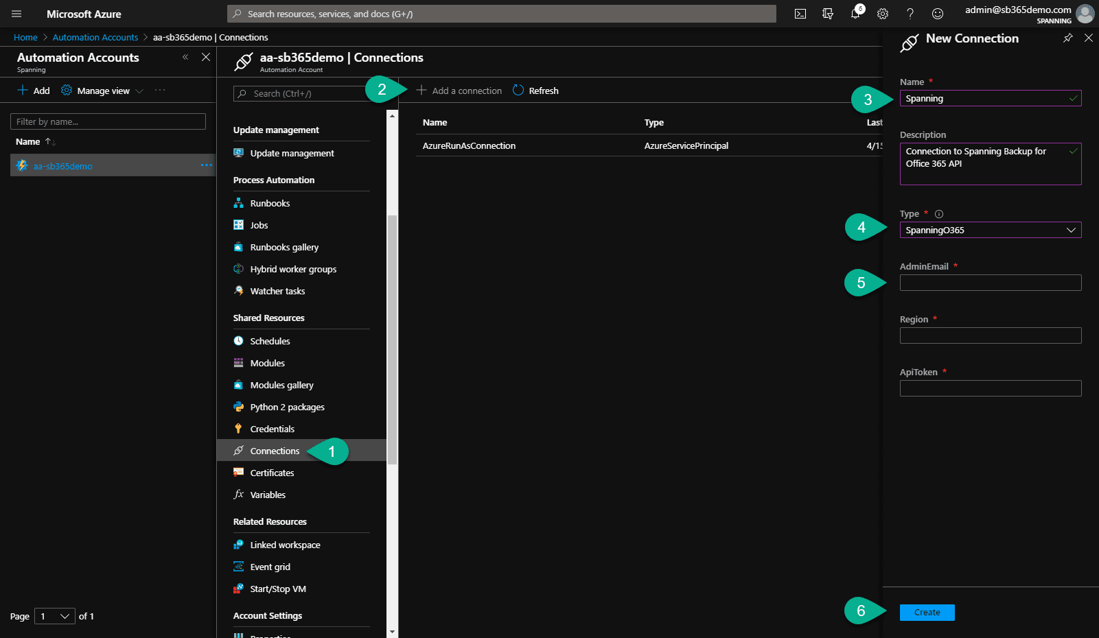Click the Create button
1099x638 pixels.
click(927, 613)
